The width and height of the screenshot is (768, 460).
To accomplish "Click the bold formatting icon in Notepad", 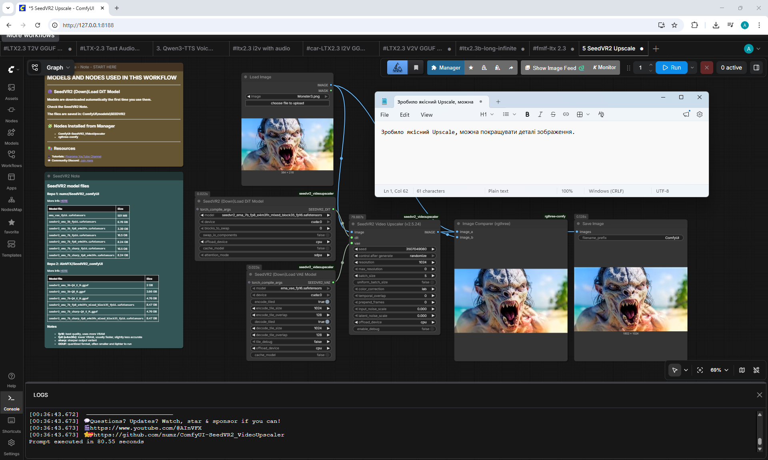I will tap(527, 114).
